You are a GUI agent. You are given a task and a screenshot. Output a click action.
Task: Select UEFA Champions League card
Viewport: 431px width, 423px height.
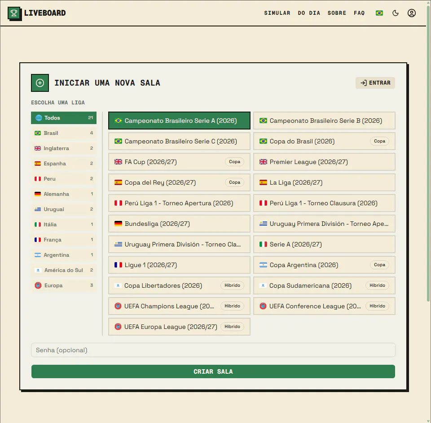[179, 306]
